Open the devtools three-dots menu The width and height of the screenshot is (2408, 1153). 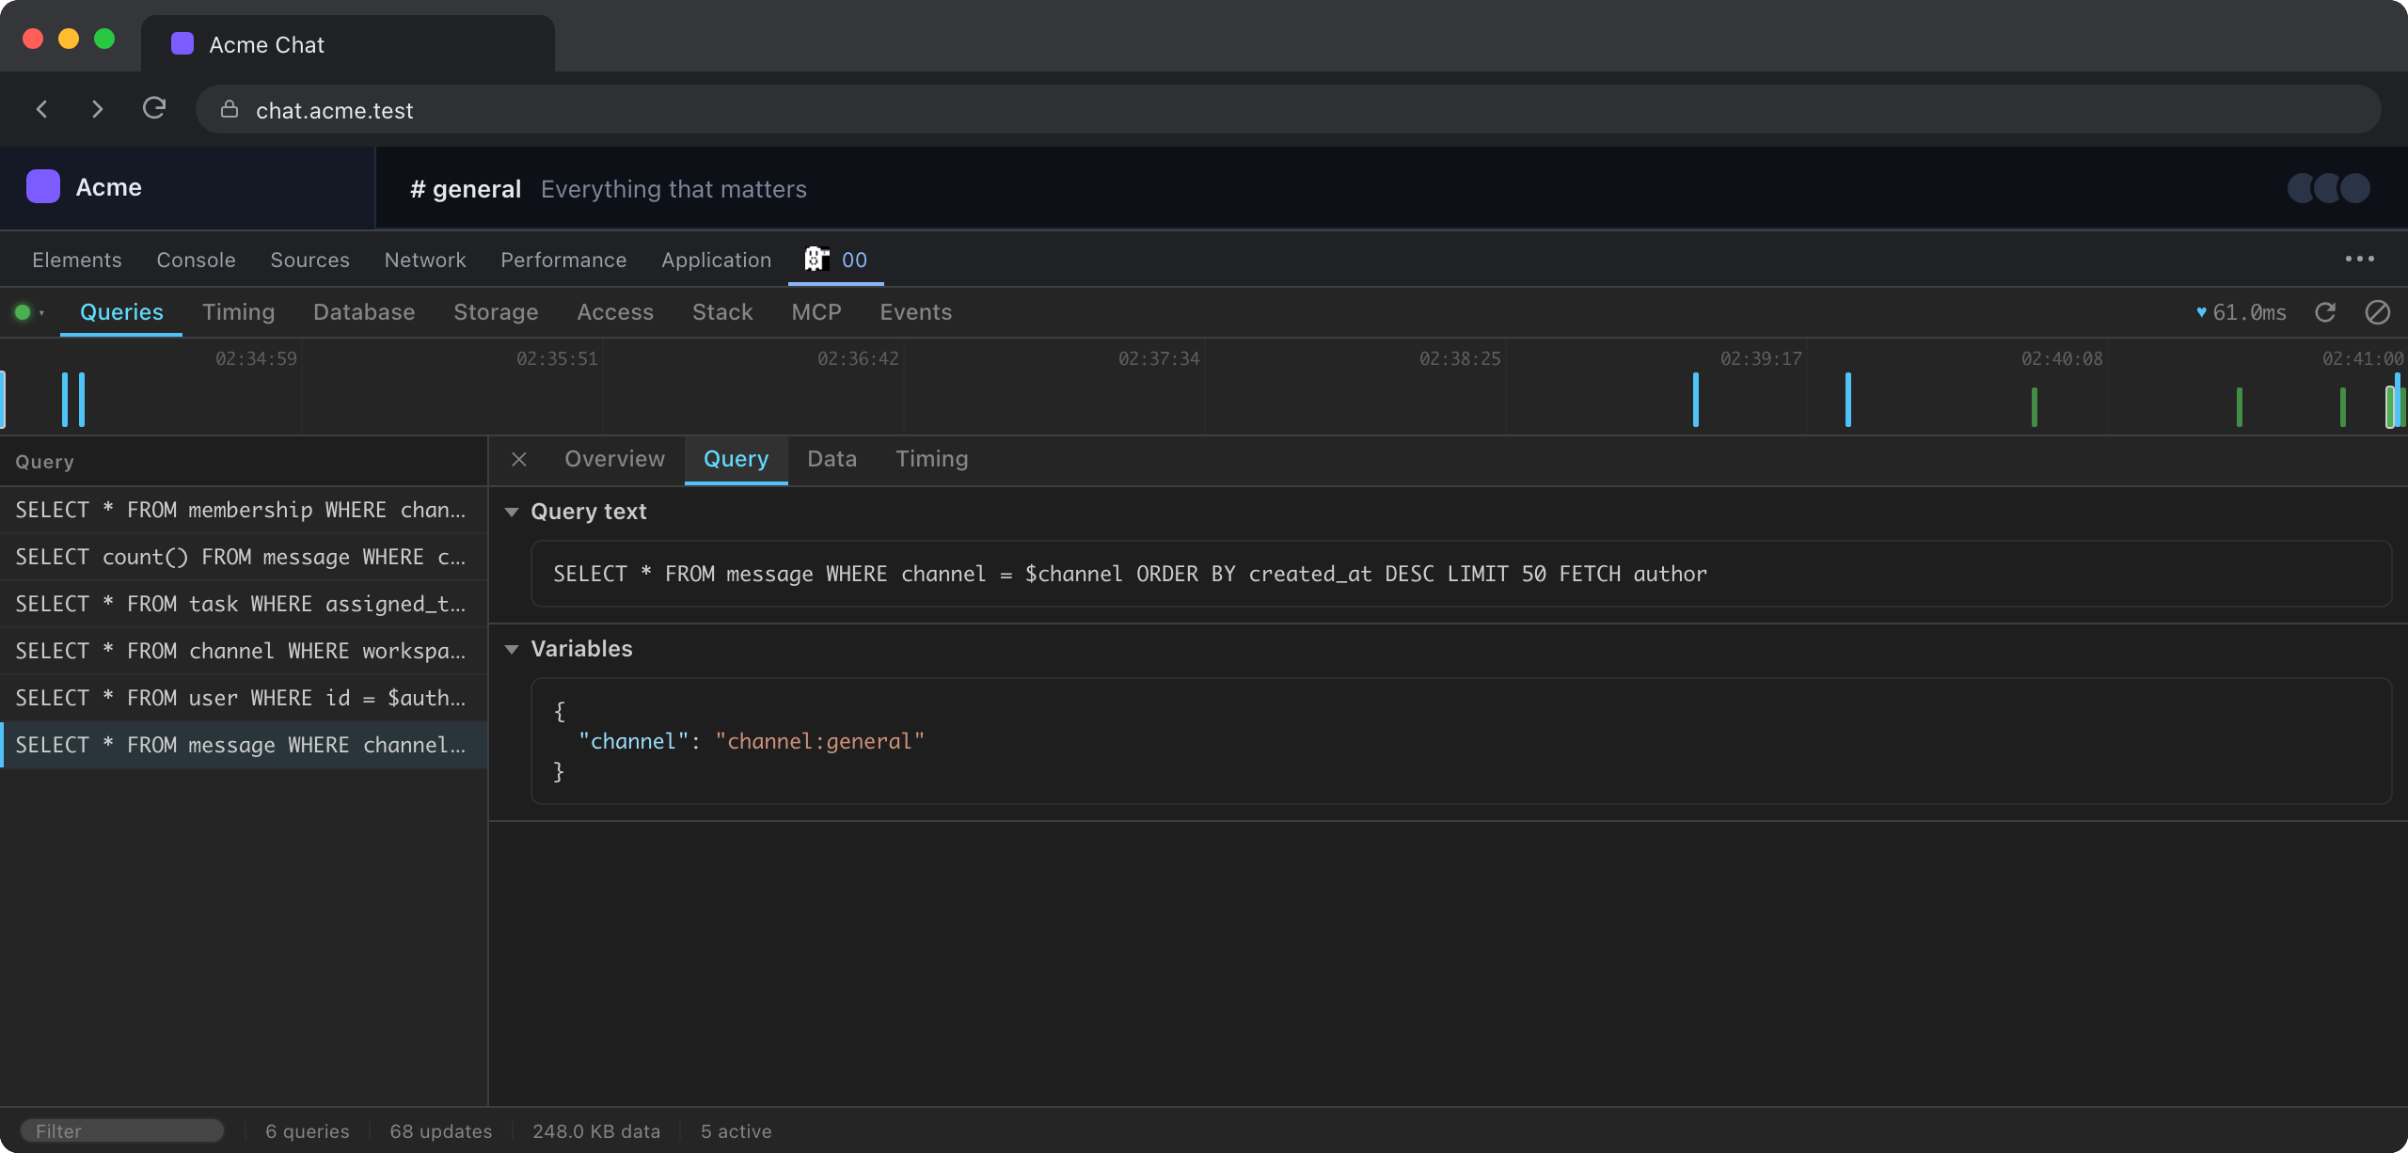click(x=2359, y=259)
